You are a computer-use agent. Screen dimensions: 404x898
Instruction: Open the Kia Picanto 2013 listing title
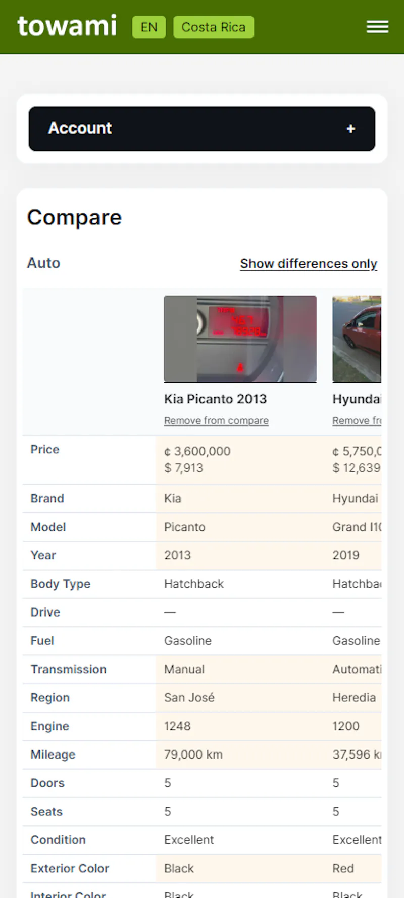point(215,399)
